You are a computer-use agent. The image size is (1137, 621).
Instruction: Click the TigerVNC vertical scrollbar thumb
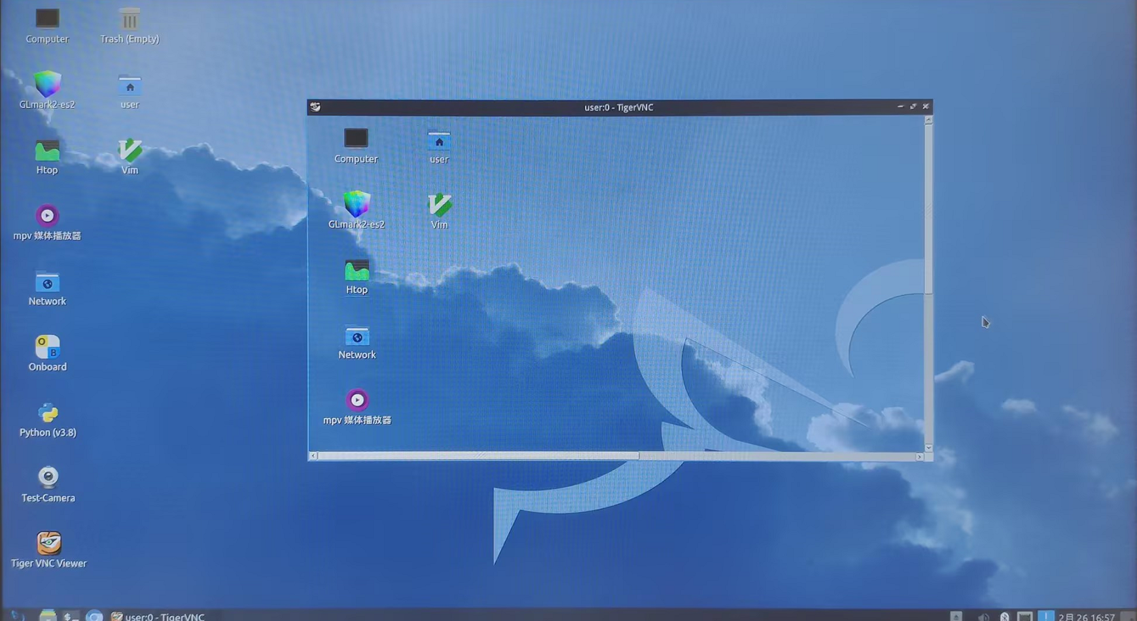tap(928, 209)
